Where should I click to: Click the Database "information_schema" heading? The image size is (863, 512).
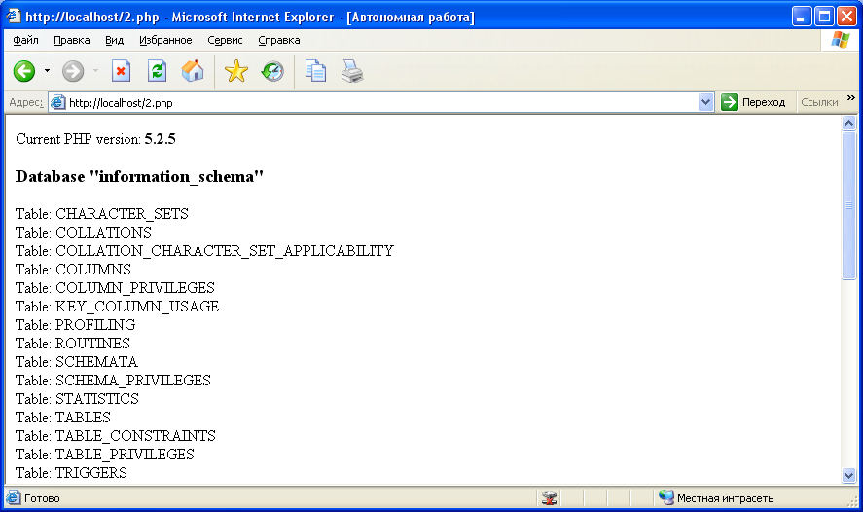click(139, 177)
